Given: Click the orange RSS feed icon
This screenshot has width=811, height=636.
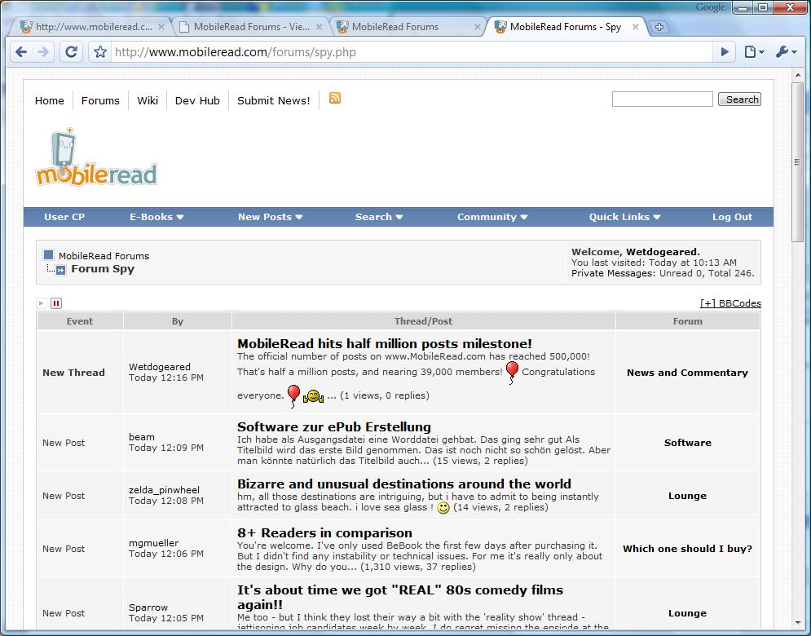Looking at the screenshot, I should coord(335,98).
